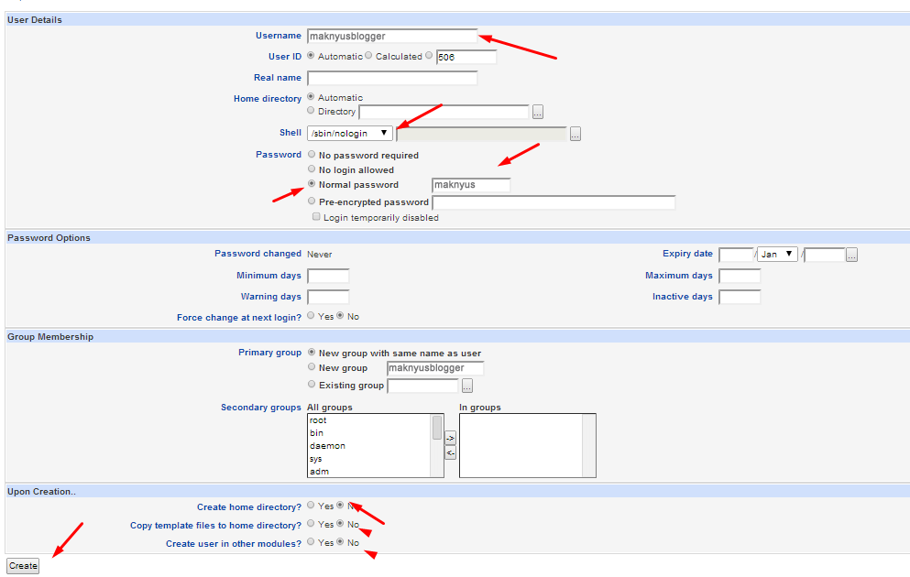Select Normal password radio button
This screenshot has height=577, width=910.
pyautogui.click(x=312, y=184)
